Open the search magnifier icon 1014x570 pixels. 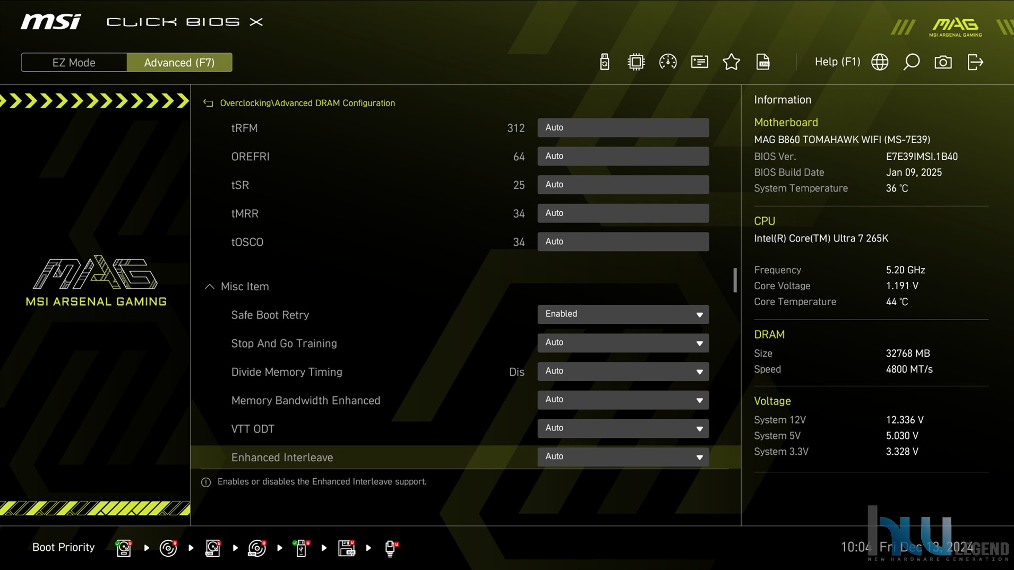[x=911, y=62]
